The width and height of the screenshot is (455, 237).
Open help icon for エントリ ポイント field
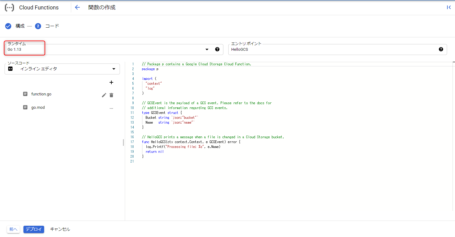click(x=441, y=49)
